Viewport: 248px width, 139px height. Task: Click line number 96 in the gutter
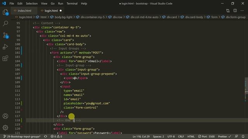coord(18,27)
